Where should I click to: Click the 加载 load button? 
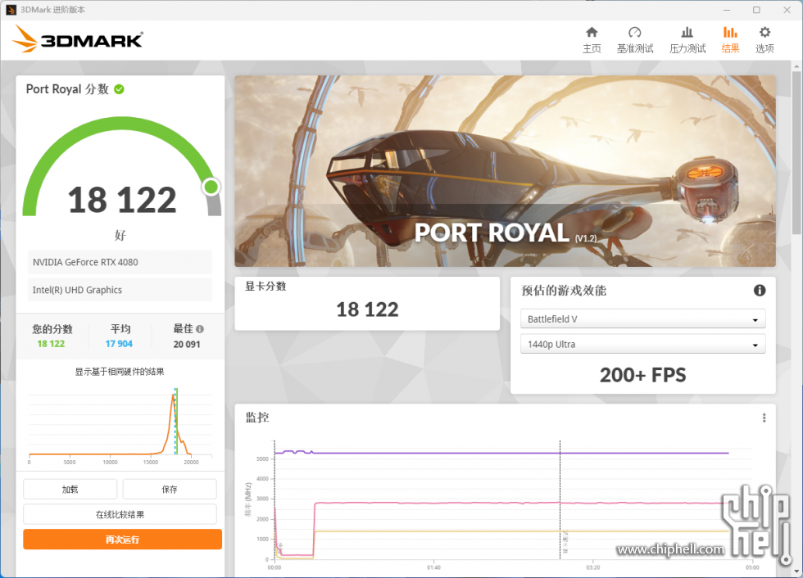(x=70, y=489)
